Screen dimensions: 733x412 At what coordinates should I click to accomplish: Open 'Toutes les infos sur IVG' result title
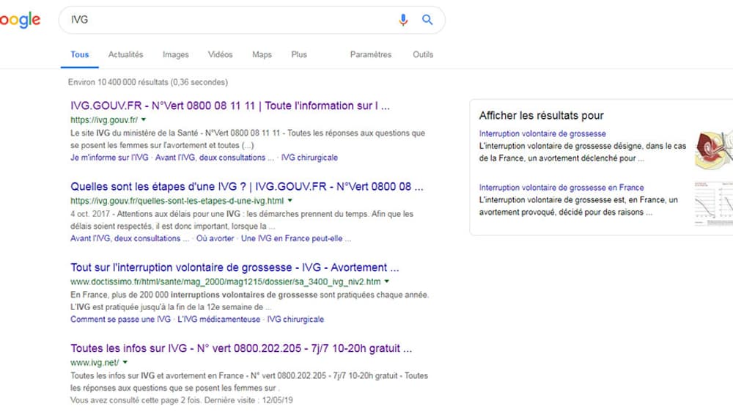coord(241,348)
